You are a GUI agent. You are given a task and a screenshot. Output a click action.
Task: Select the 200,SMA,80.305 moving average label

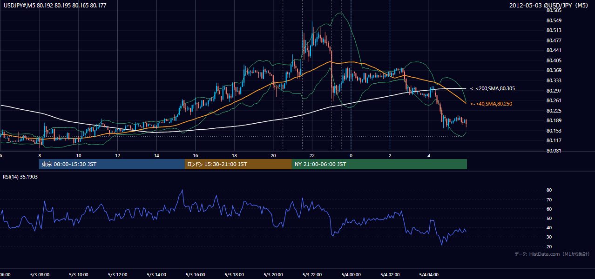coord(493,88)
